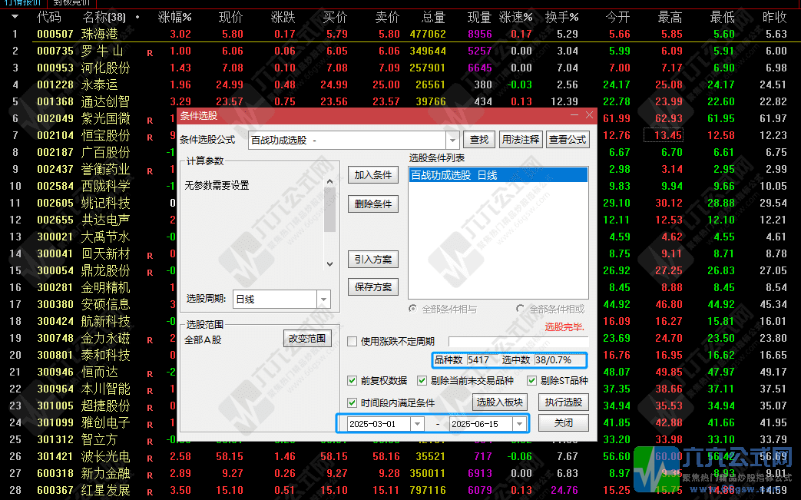The height and width of the screenshot is (500, 801).
Task: Click the sort triangle icon left of 代码 header
Action: [15, 16]
